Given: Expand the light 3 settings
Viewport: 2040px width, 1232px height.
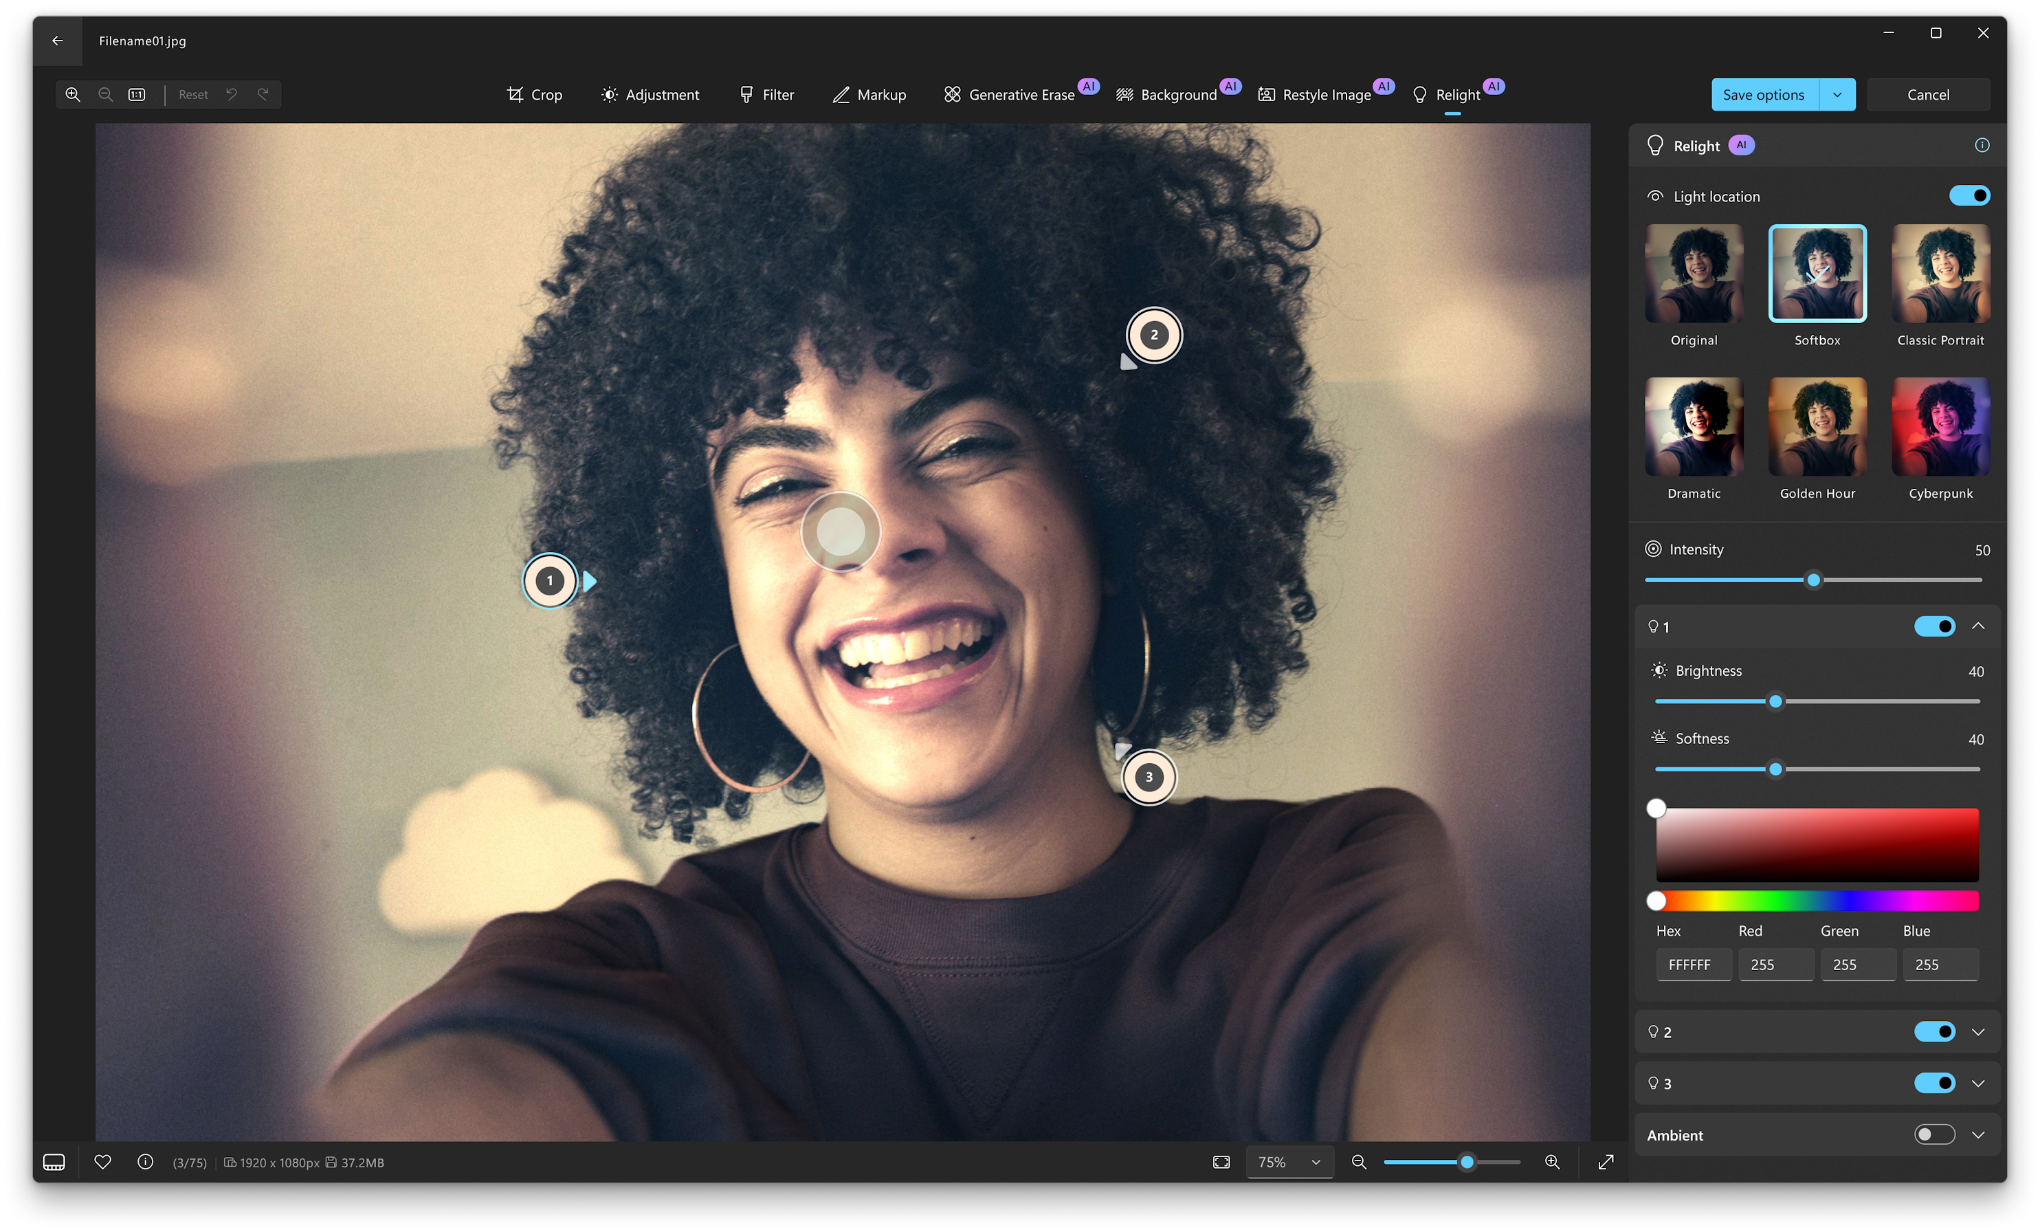Looking at the screenshot, I should point(1979,1083).
